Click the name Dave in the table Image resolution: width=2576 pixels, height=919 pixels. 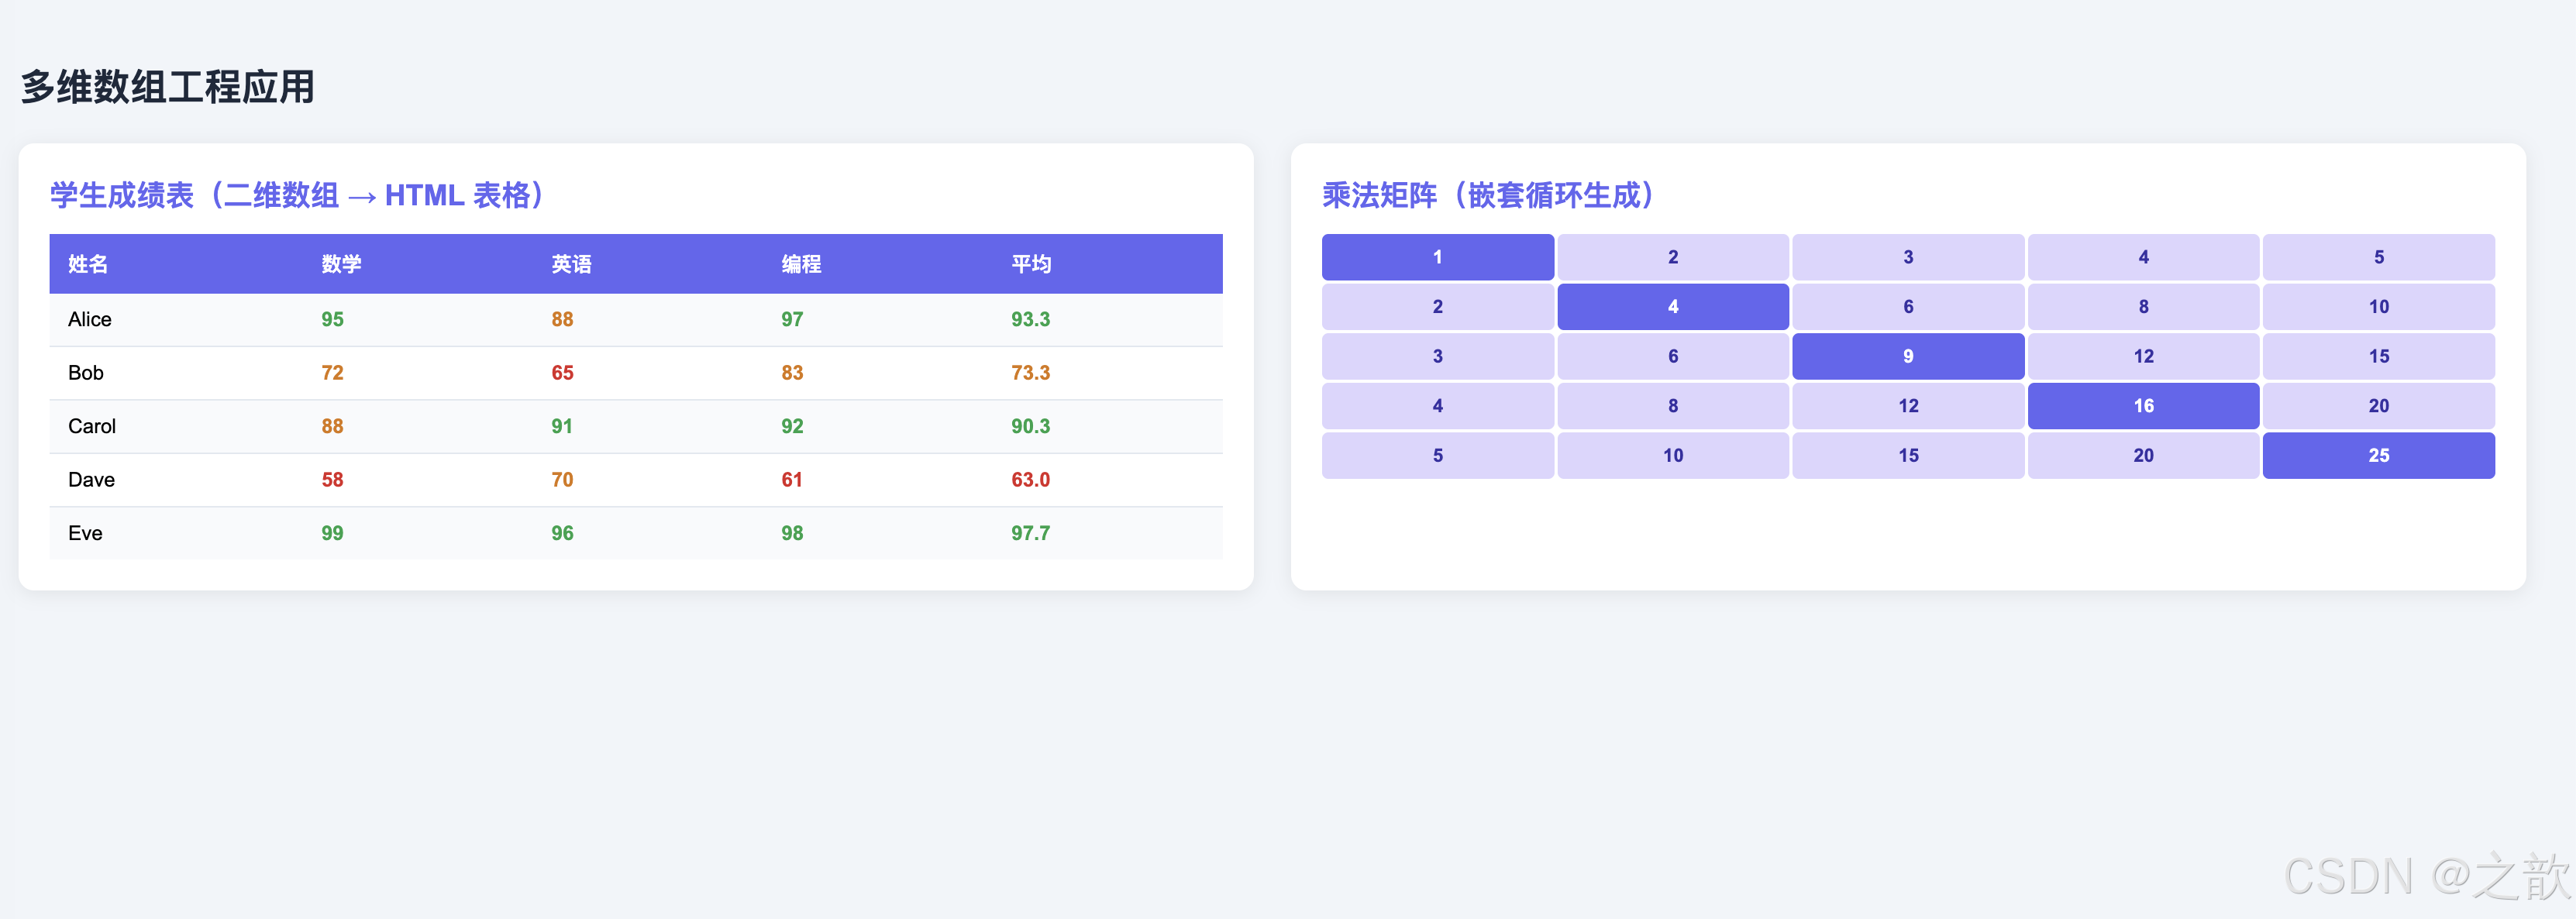(x=91, y=480)
